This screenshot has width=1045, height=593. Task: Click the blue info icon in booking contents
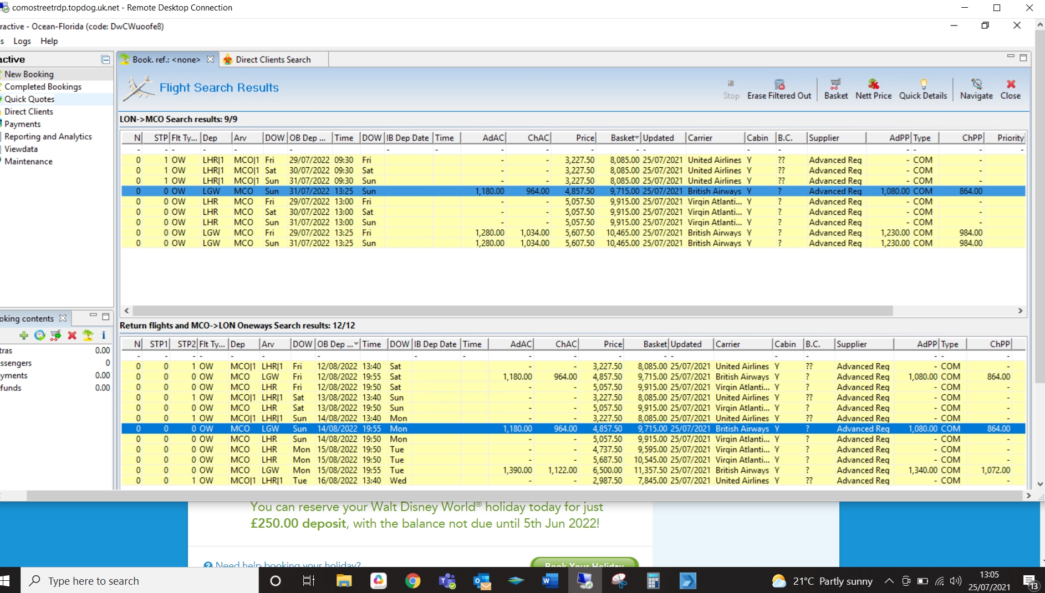pyautogui.click(x=103, y=335)
